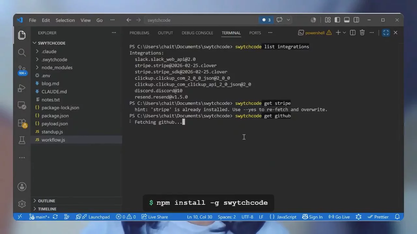The image size is (417, 234).
Task: Expand the .swytchcode folder
Action: point(77,59)
